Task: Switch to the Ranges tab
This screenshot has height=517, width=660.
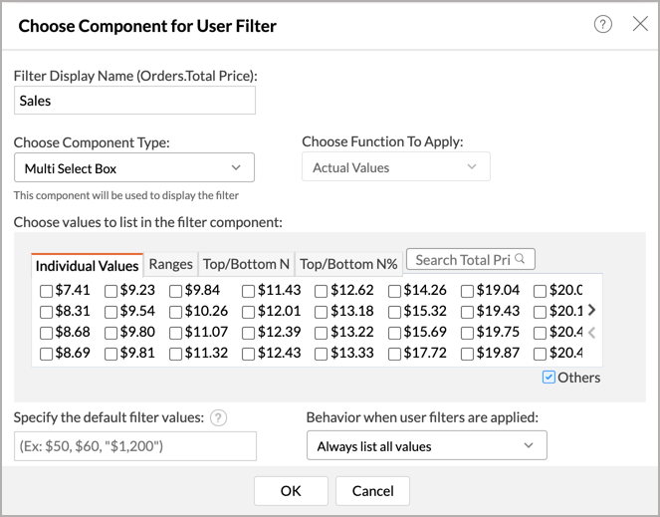Action: (x=170, y=264)
